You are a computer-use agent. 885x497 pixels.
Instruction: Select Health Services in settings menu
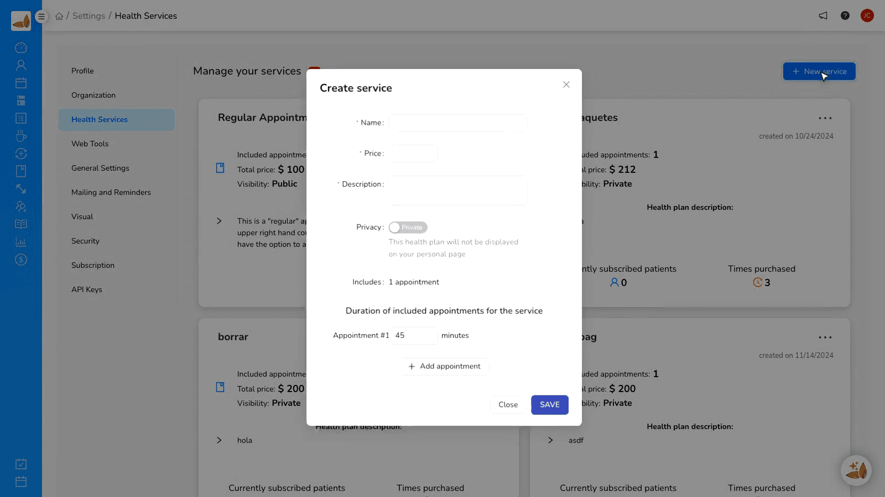pos(116,119)
